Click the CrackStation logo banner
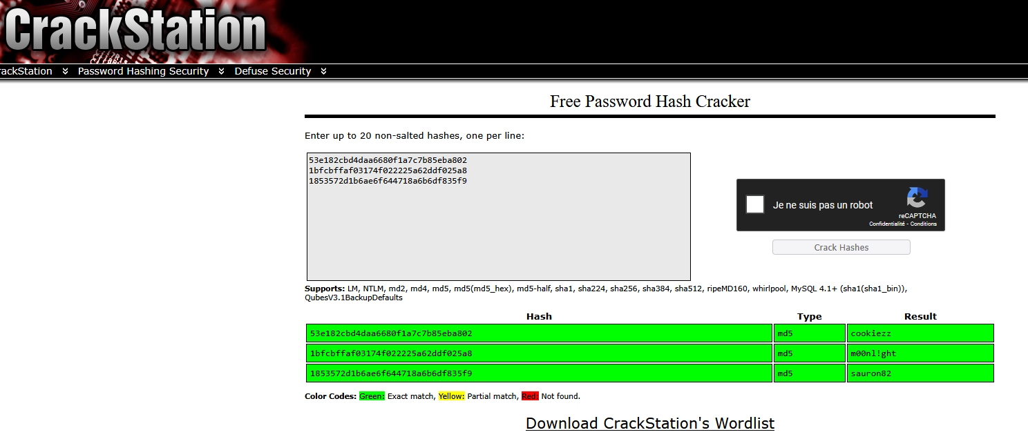1028x439 pixels. [135, 31]
